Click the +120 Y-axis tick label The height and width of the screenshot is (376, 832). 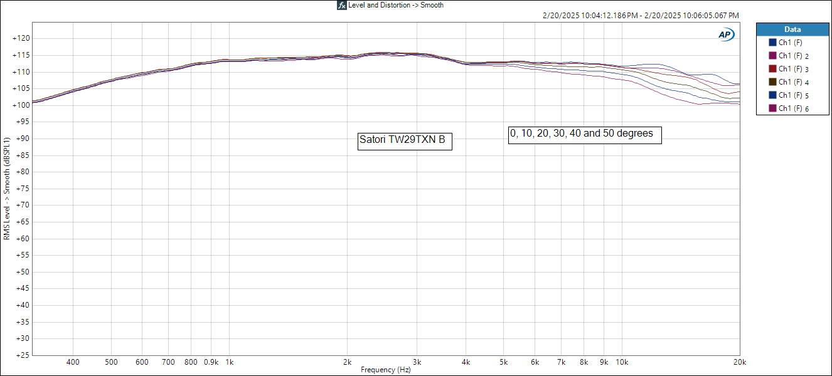point(21,39)
